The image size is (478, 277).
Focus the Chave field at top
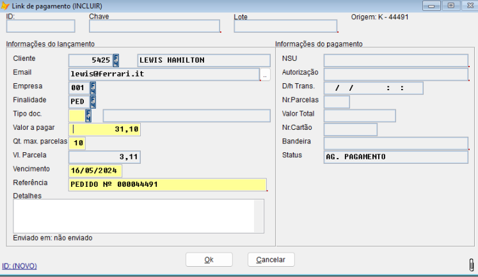(154, 26)
